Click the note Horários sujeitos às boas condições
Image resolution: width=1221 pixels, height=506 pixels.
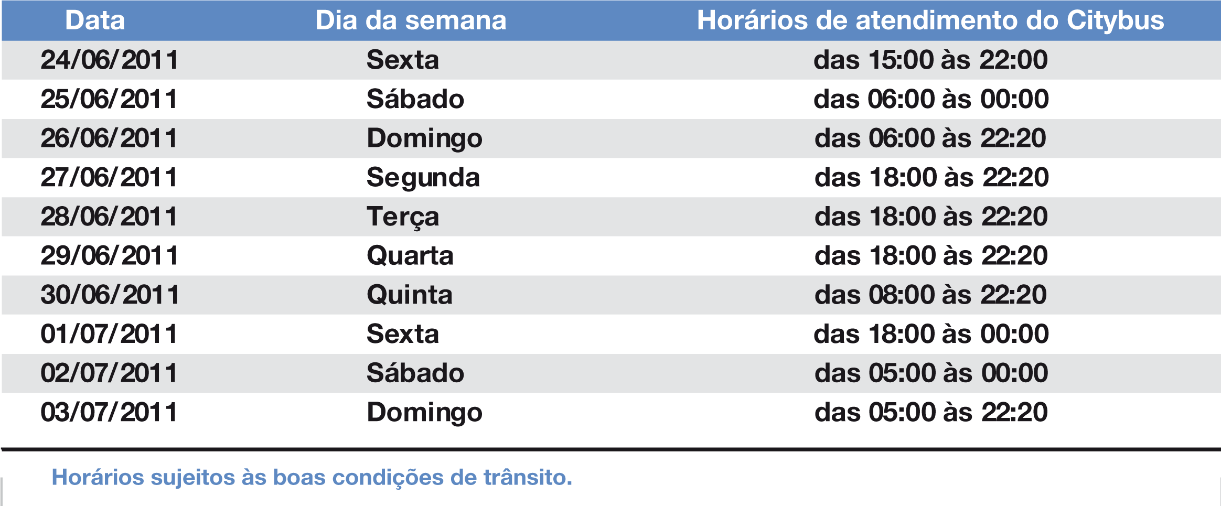click(x=312, y=478)
